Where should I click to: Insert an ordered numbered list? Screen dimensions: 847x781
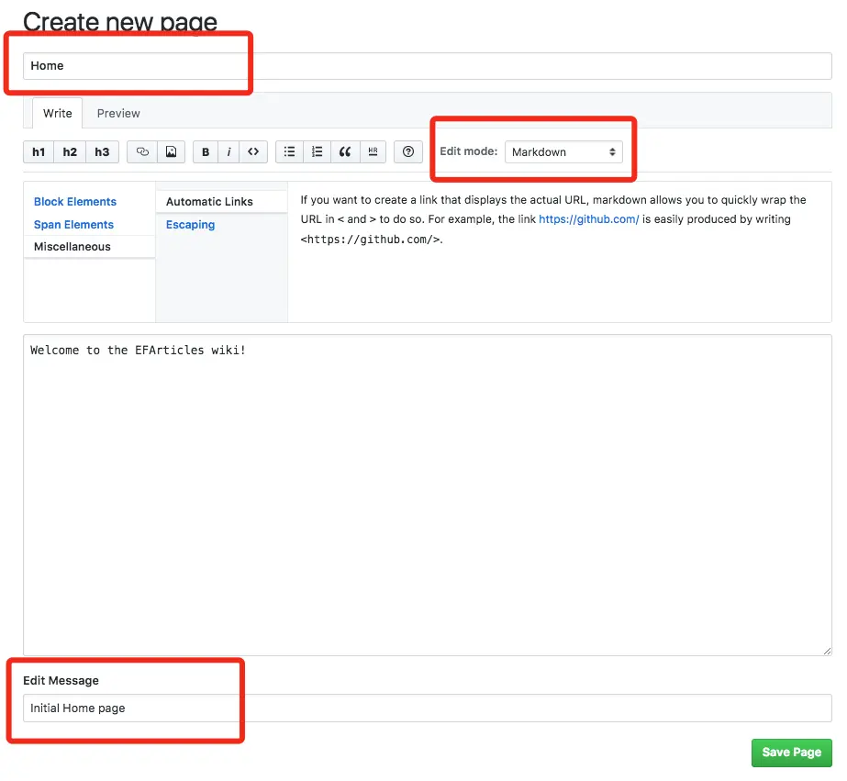[318, 151]
